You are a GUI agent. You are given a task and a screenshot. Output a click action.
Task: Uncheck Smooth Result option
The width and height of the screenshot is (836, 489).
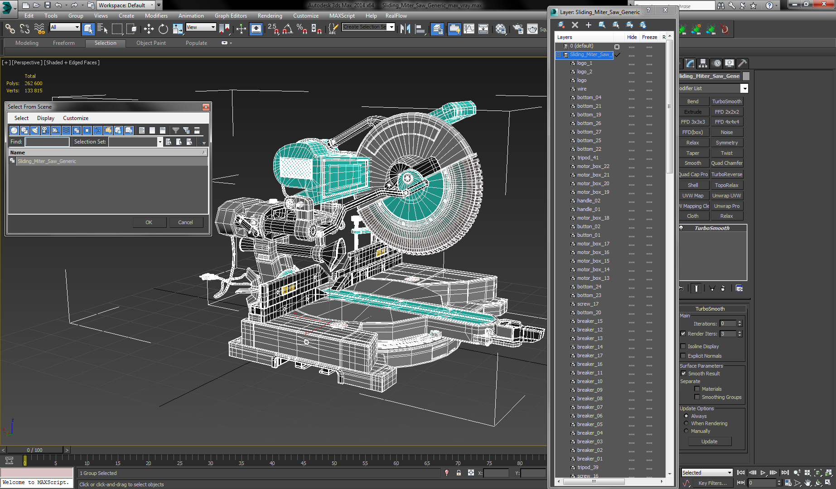click(683, 374)
